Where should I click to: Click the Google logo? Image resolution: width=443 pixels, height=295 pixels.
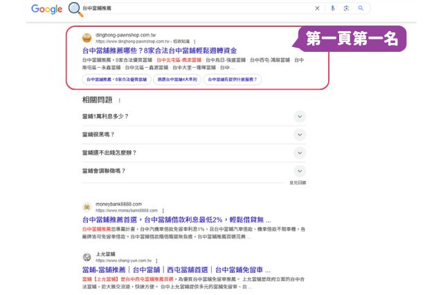pyautogui.click(x=46, y=9)
